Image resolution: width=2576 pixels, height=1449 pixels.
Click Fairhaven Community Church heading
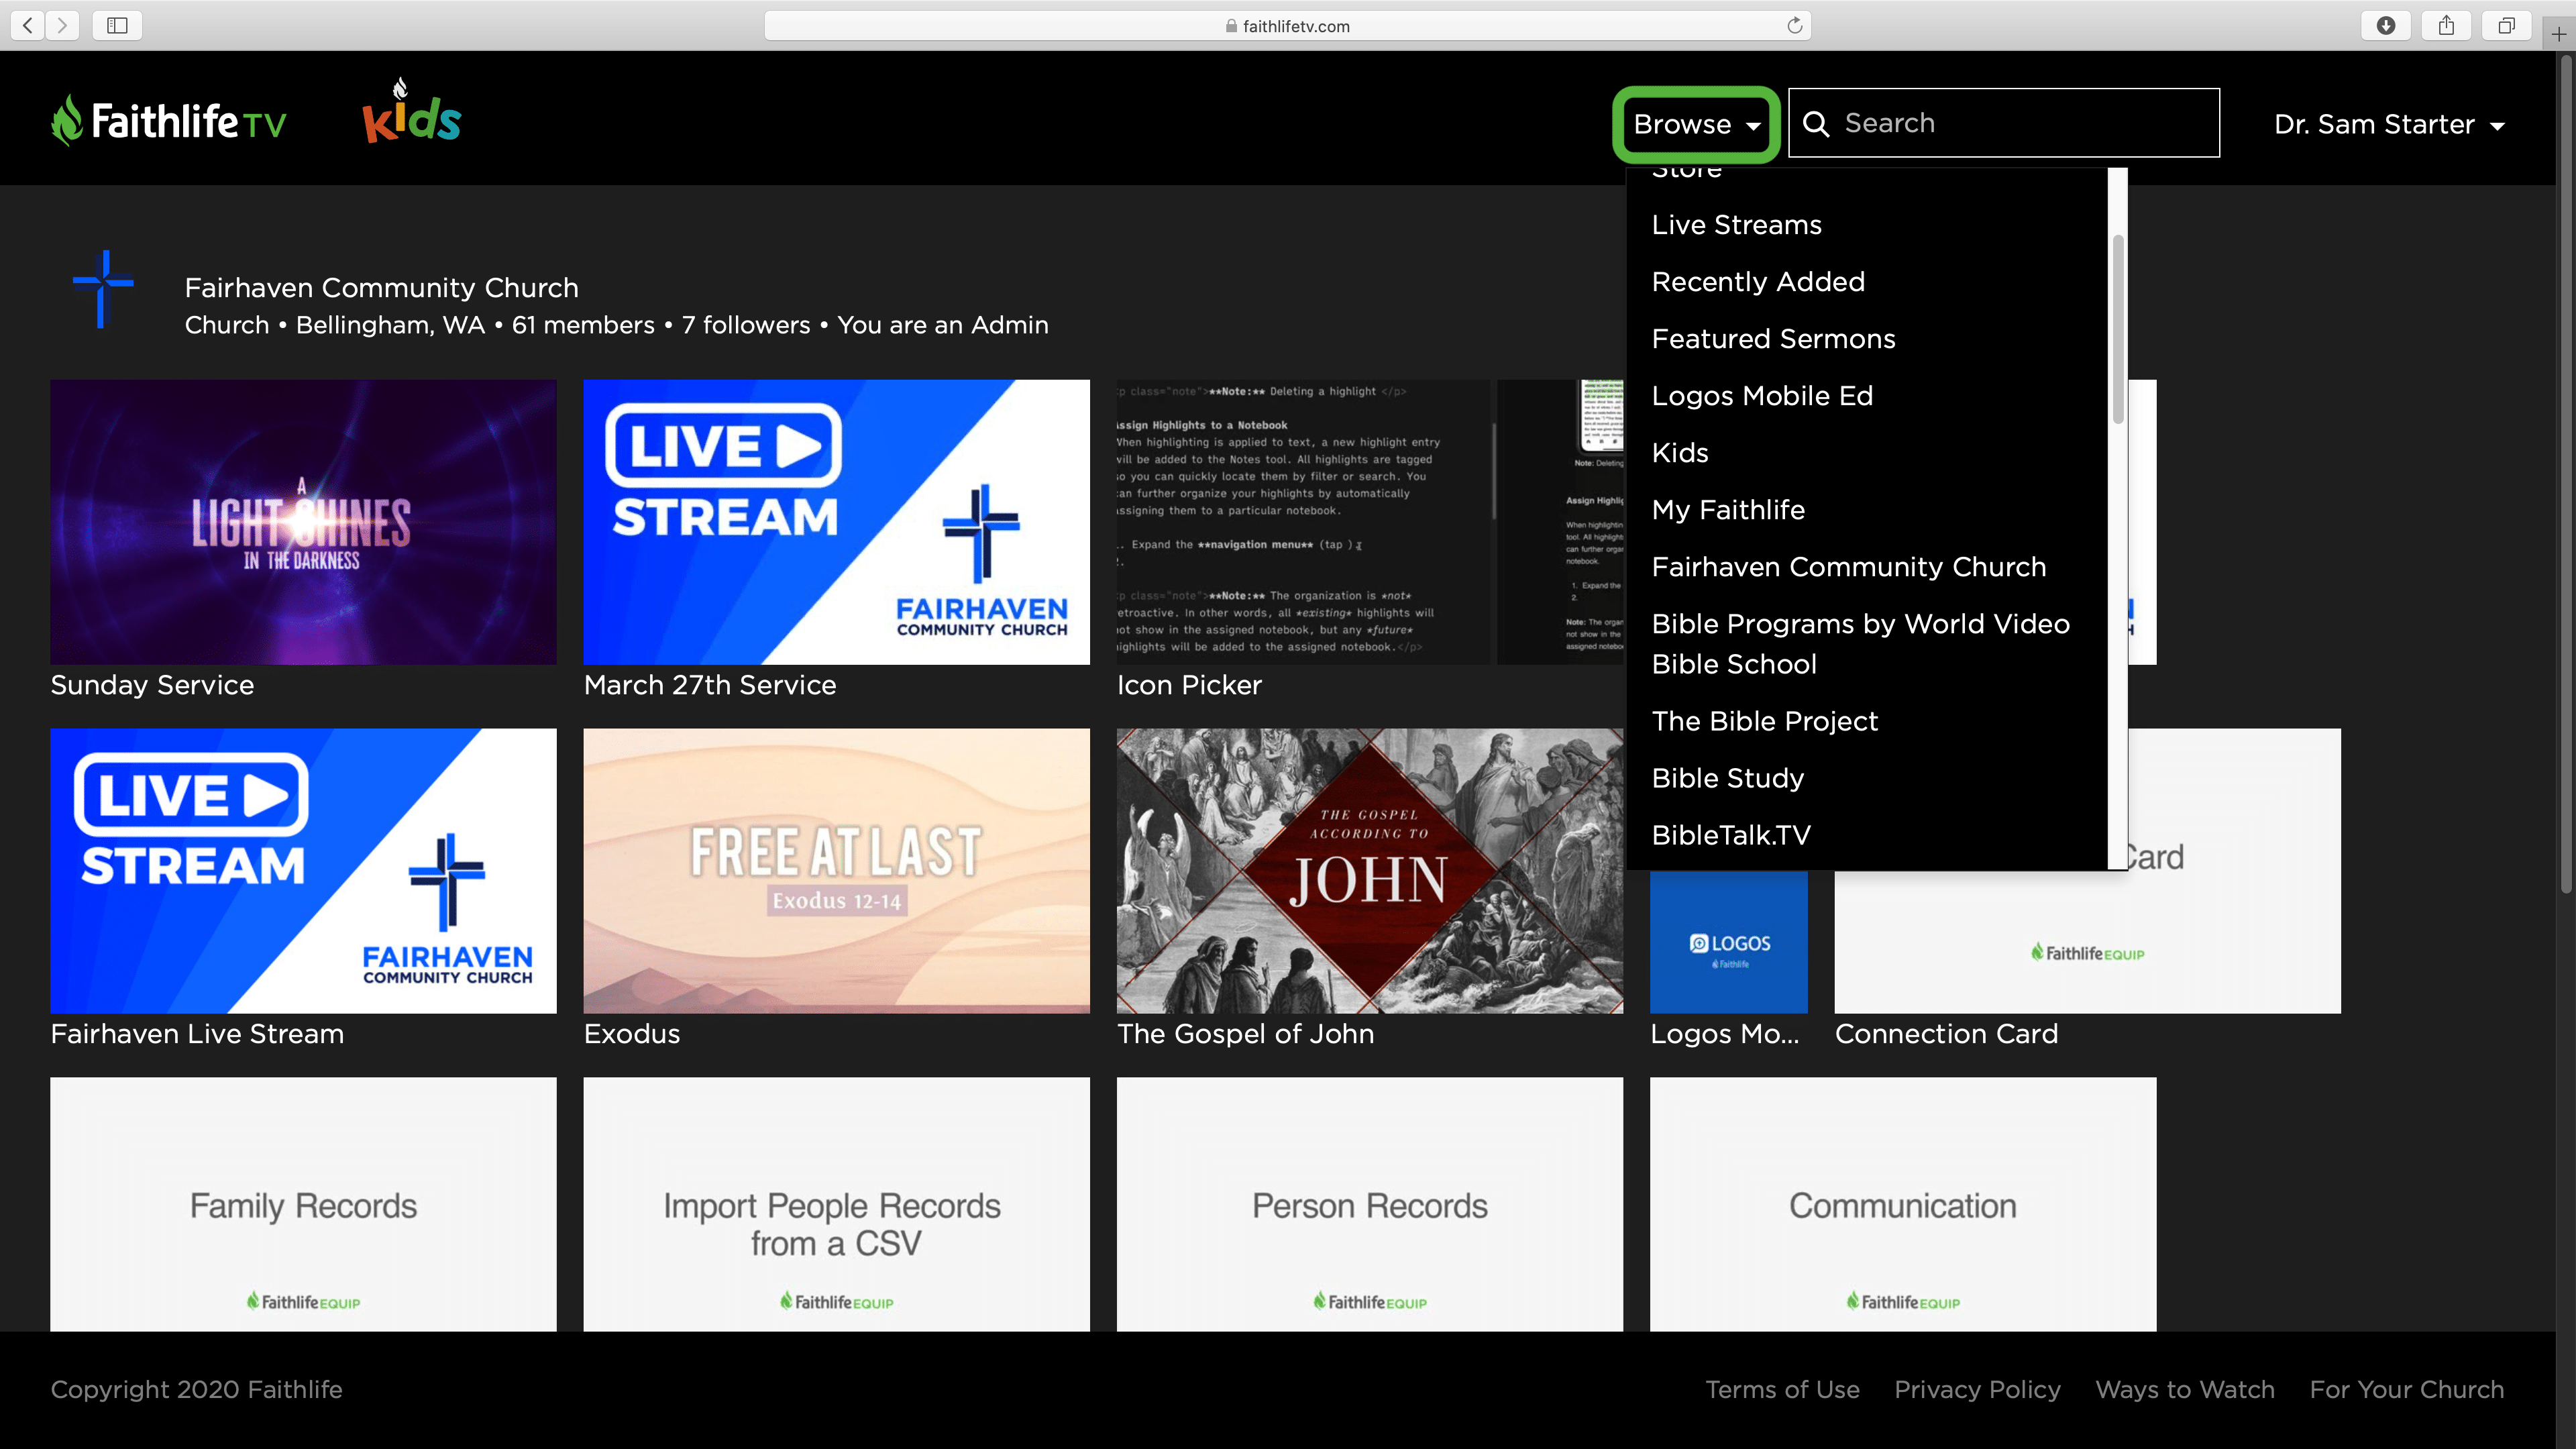click(x=381, y=287)
